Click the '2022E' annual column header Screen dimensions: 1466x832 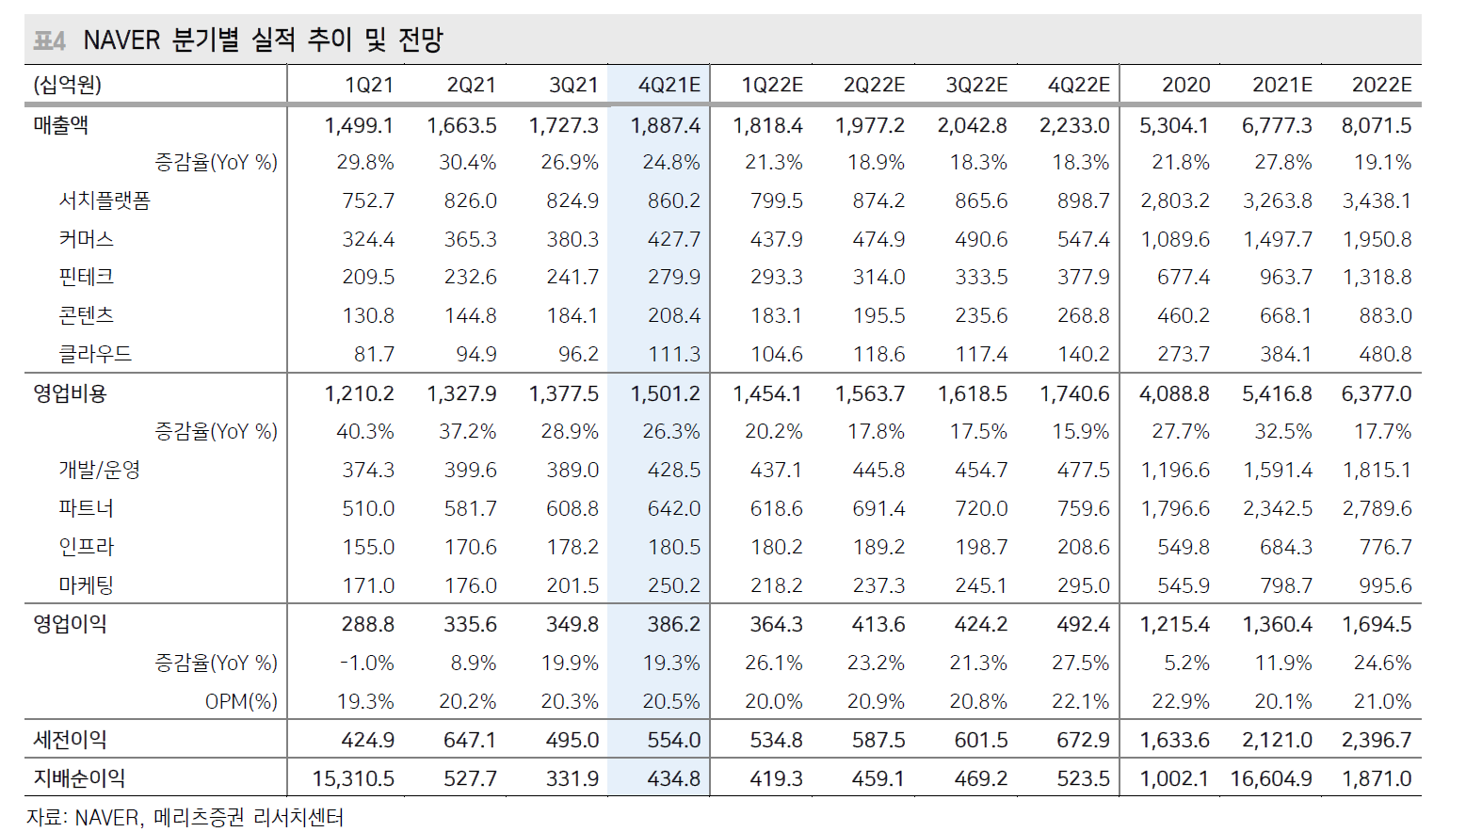coord(1382,85)
